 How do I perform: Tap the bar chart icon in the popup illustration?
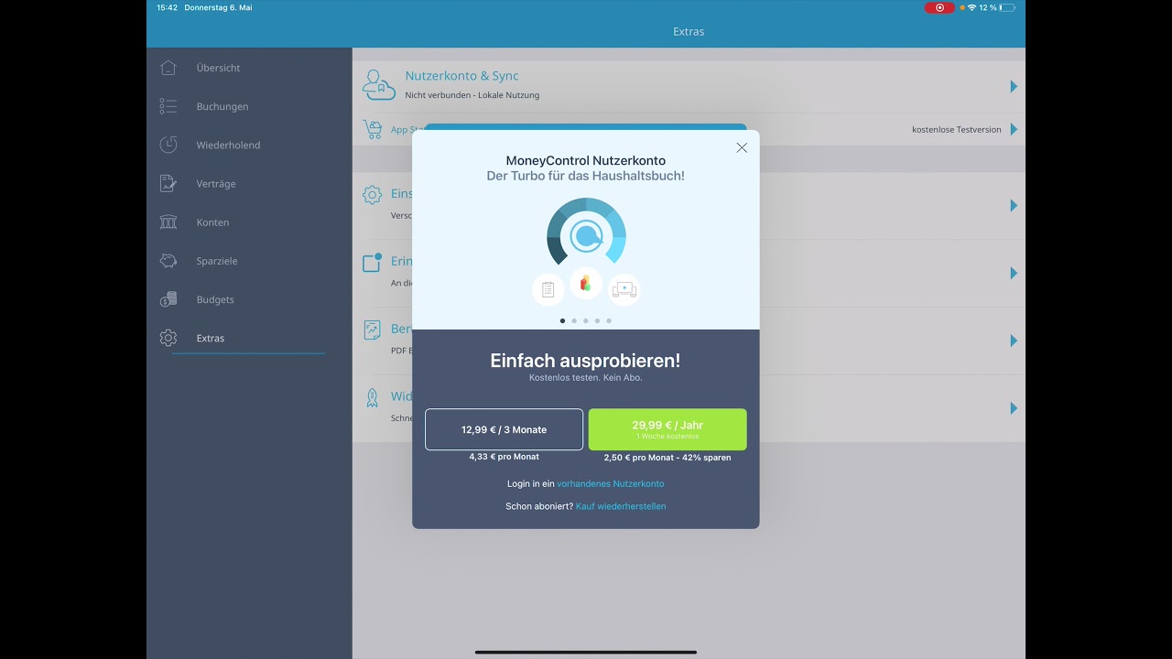(x=586, y=283)
